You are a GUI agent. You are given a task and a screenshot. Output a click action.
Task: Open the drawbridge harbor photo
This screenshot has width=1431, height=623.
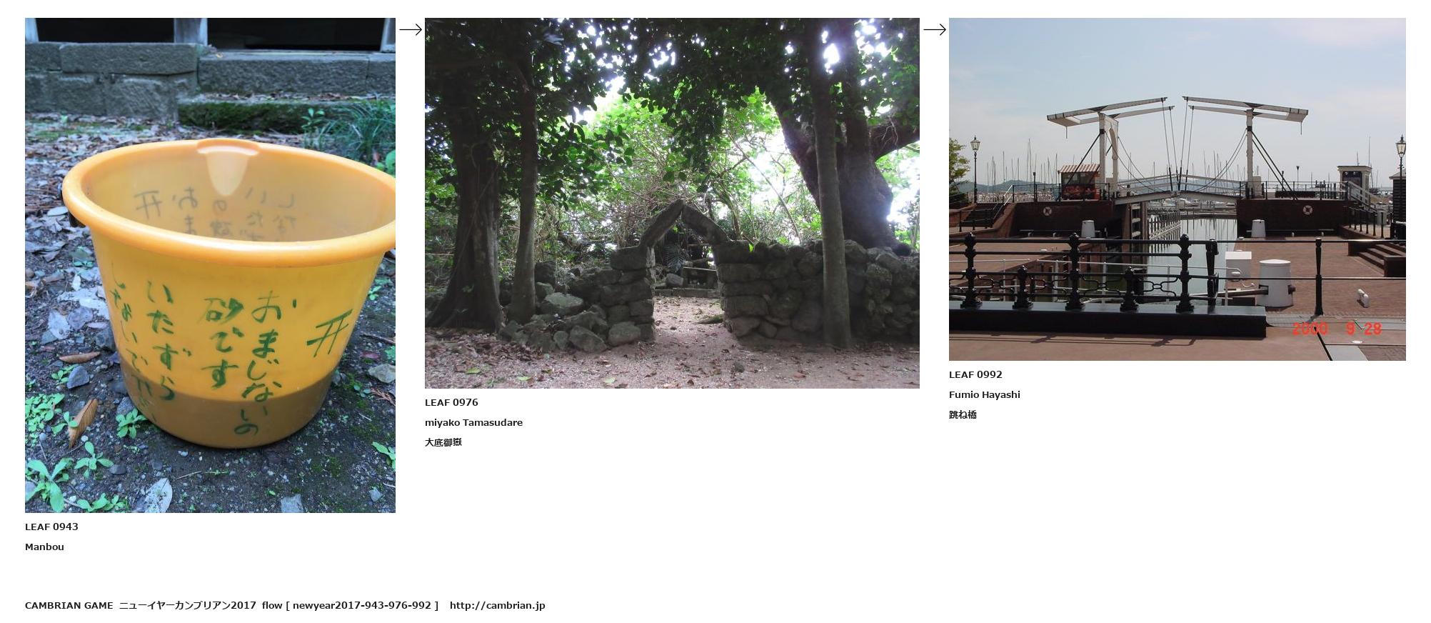coord(1177,189)
